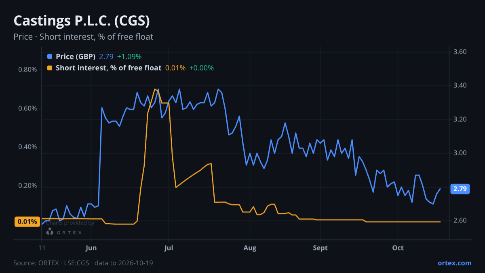Screen dimensions: 485x273
Task: Click the 3.40 right axis label
Action: tap(460, 86)
